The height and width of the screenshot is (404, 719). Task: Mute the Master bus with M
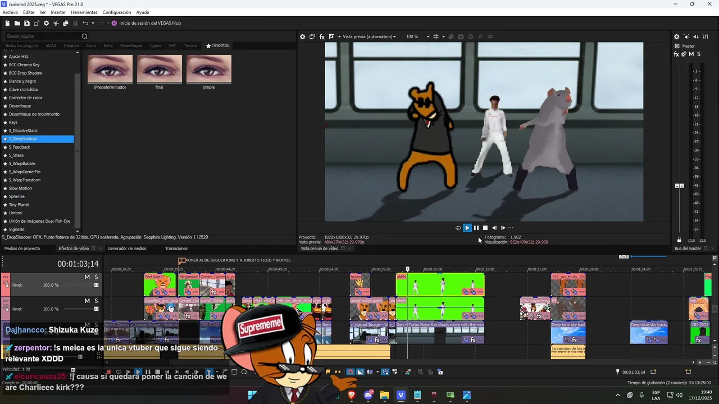[x=691, y=54]
